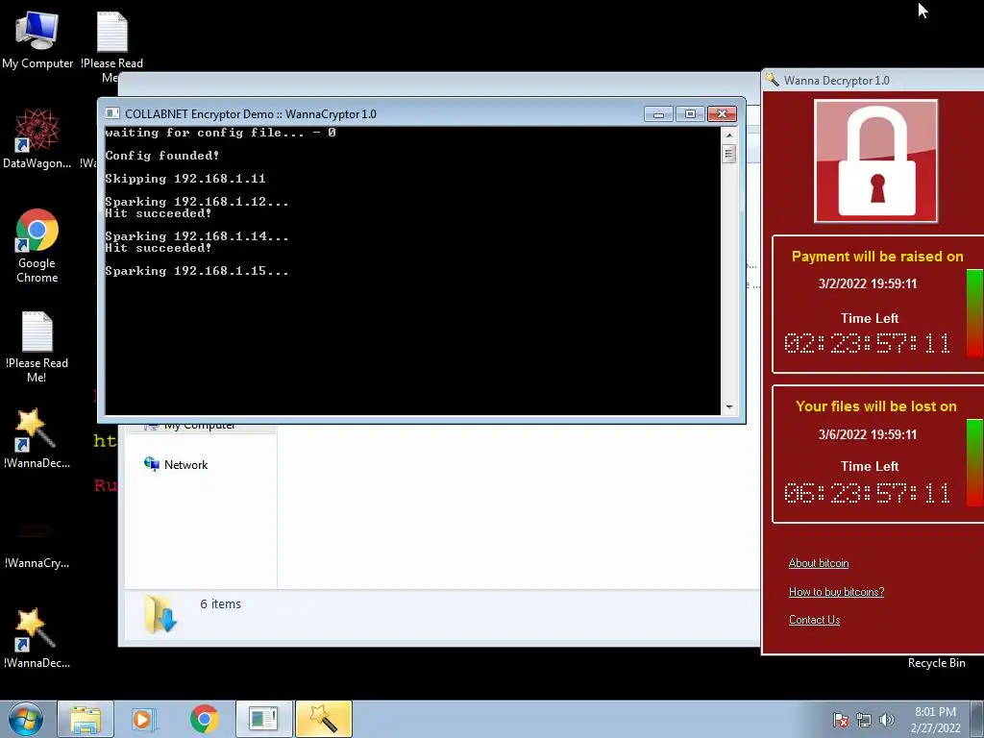Click the 'Sparking 192.168.1.12...' console line
The image size is (984, 738).
pos(196,202)
